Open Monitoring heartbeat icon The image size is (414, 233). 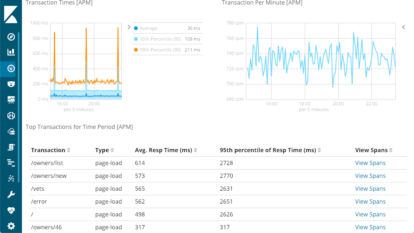pyautogui.click(x=11, y=210)
